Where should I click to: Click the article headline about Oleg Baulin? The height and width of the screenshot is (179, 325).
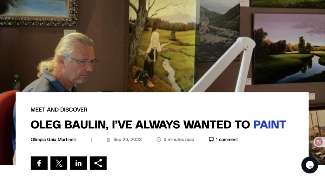[158, 125]
